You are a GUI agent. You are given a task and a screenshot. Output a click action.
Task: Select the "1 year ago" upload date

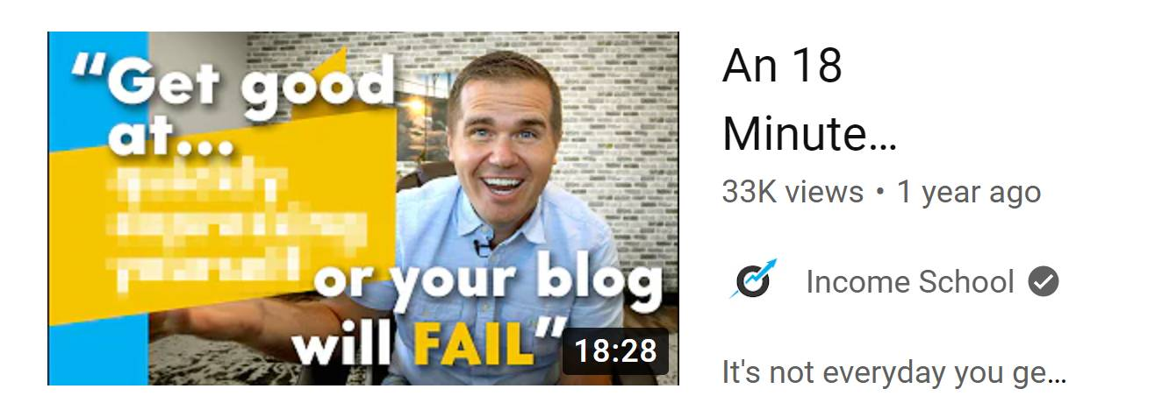point(968,192)
